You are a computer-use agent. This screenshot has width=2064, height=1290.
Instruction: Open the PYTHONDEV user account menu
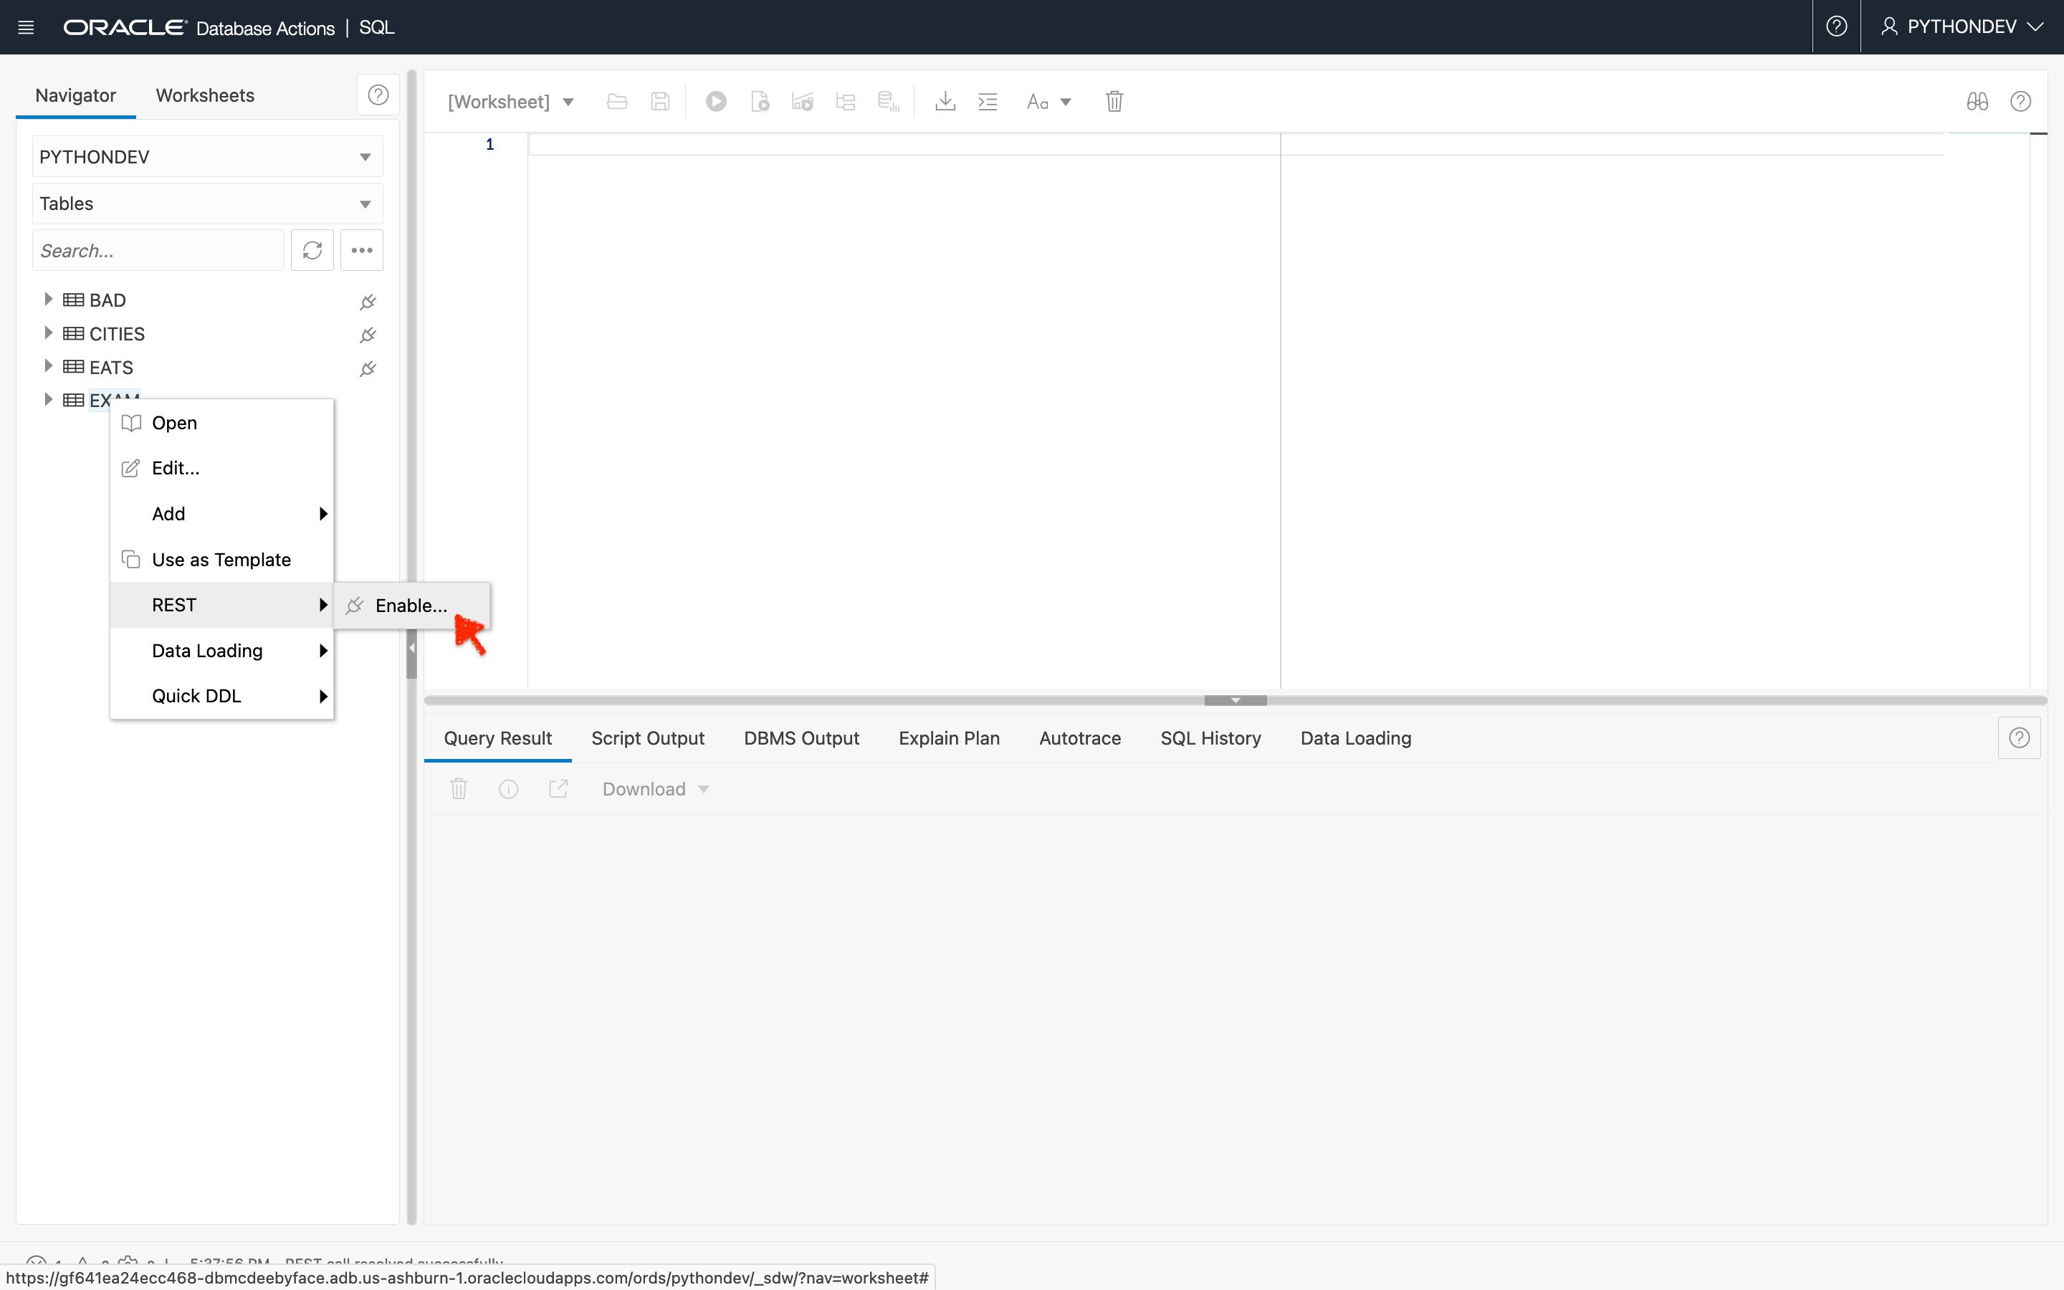[1961, 27]
